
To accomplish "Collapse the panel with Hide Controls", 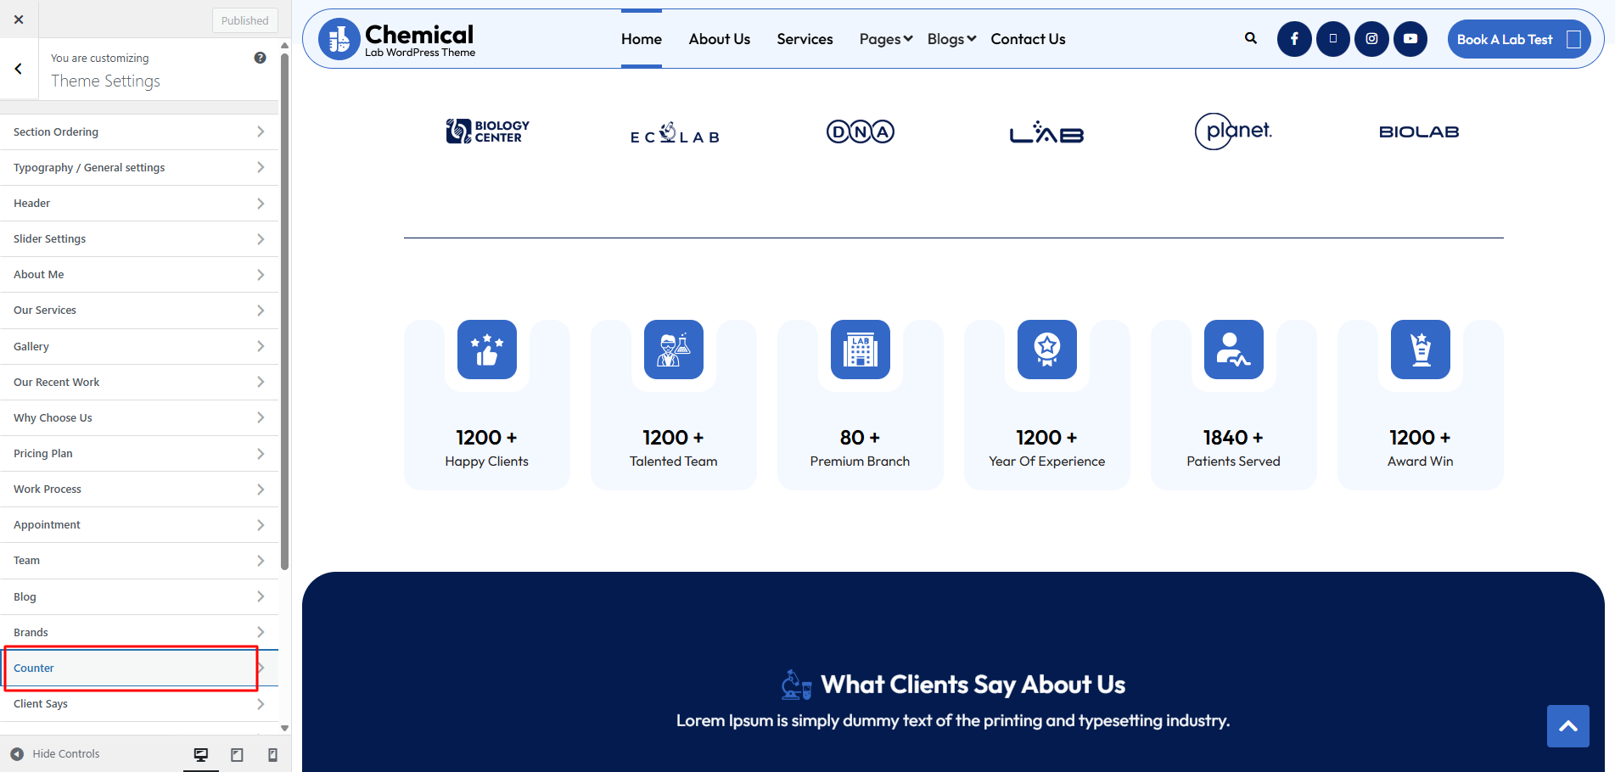I will click(56, 754).
